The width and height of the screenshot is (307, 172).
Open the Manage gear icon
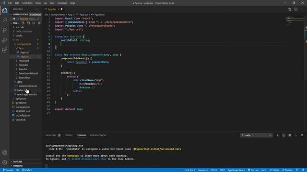click(x=4, y=162)
